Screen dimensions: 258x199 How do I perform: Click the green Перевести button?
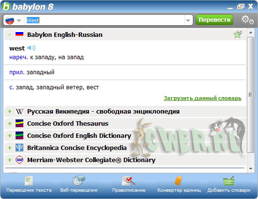(214, 20)
